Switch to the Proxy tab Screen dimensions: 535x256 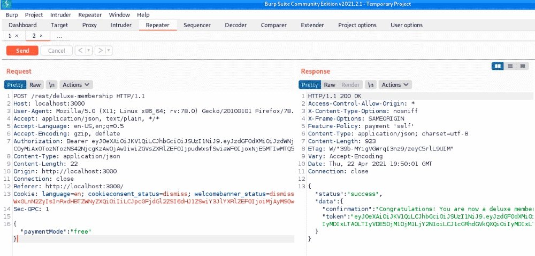(89, 25)
